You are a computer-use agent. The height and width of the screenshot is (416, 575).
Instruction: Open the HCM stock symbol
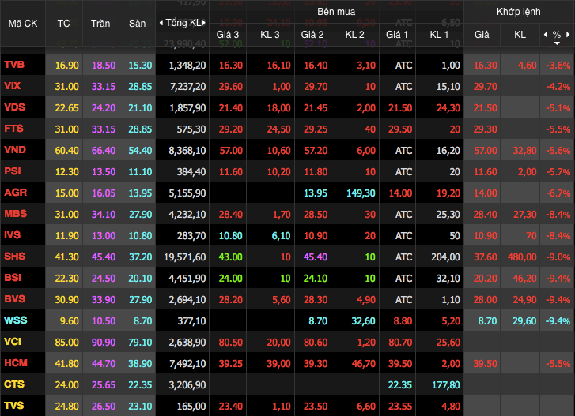coord(15,363)
